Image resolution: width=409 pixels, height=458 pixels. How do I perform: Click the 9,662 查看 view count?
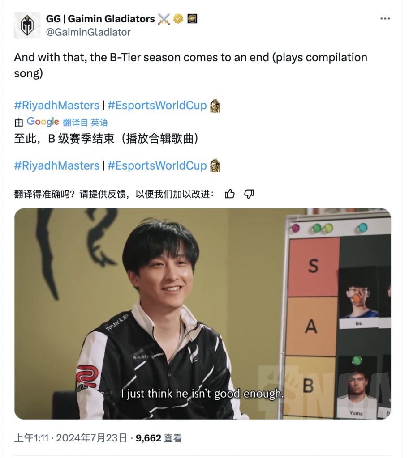(159, 438)
